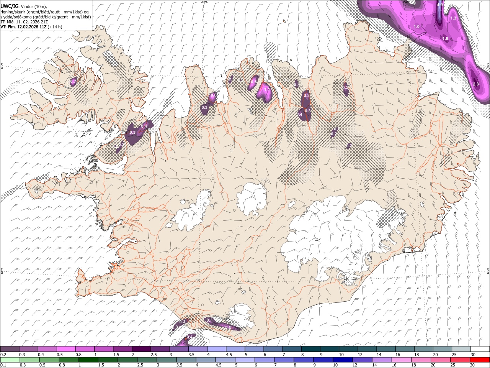Screen dimensions: 490x368
Task: Click the "0.1" label on the bottom legend row
Action: click(3, 365)
